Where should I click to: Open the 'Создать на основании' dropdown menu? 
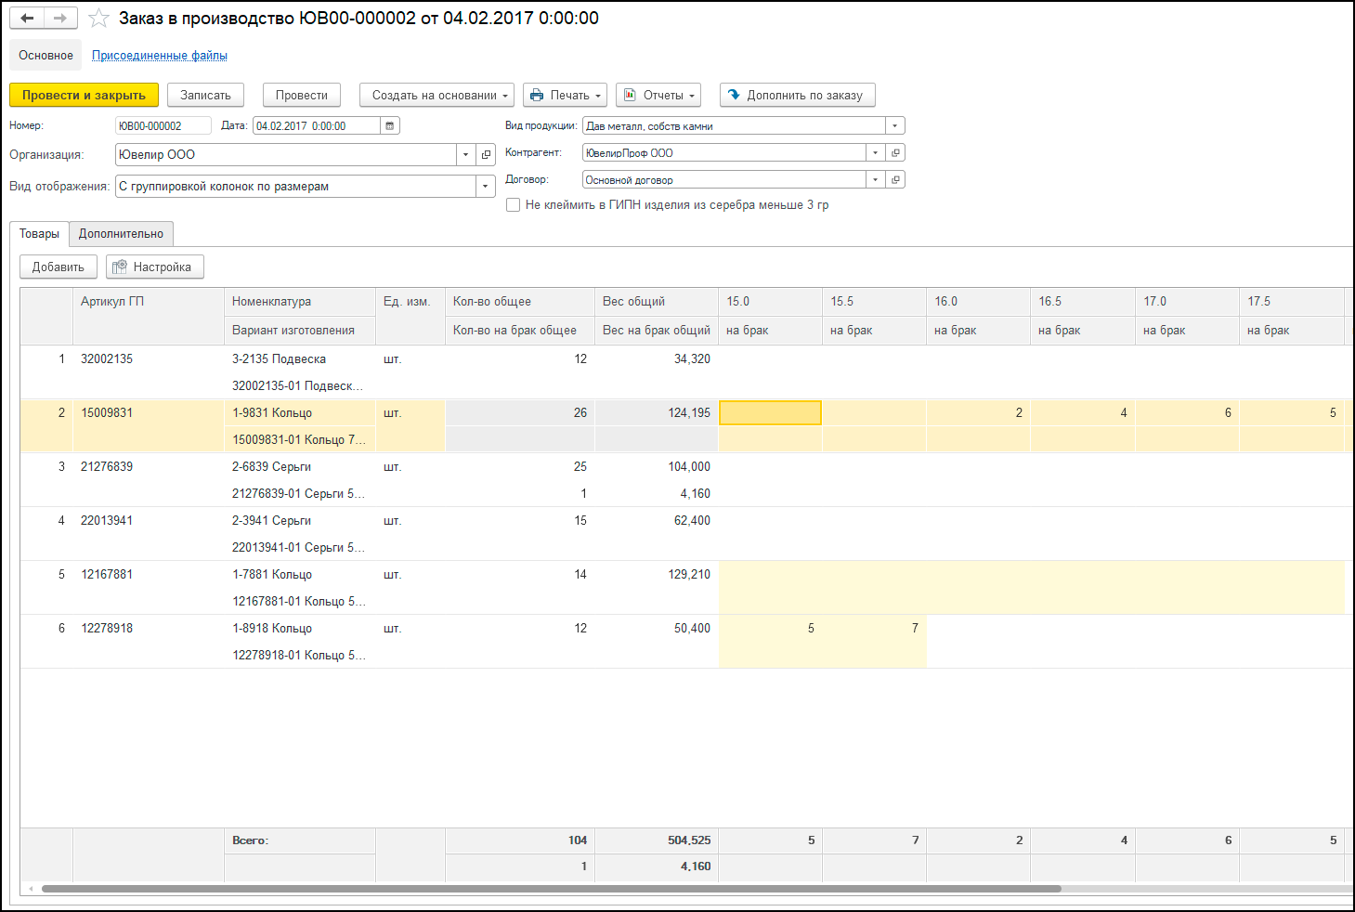[x=436, y=96]
